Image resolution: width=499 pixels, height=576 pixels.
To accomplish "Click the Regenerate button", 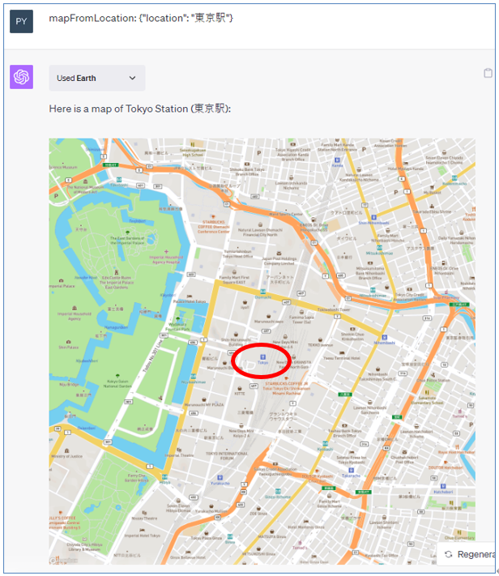I will (467, 554).
